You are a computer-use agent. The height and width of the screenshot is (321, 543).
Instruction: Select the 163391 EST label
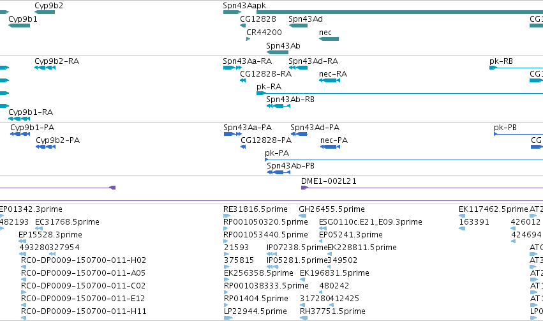474,222
